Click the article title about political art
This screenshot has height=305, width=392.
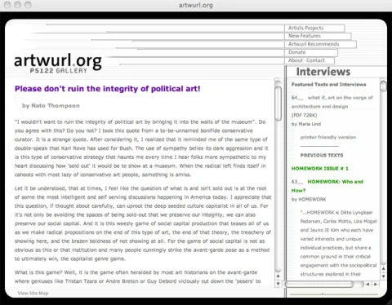pyautogui.click(x=108, y=89)
